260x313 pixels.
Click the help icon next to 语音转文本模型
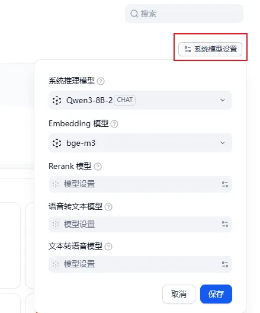(x=108, y=207)
